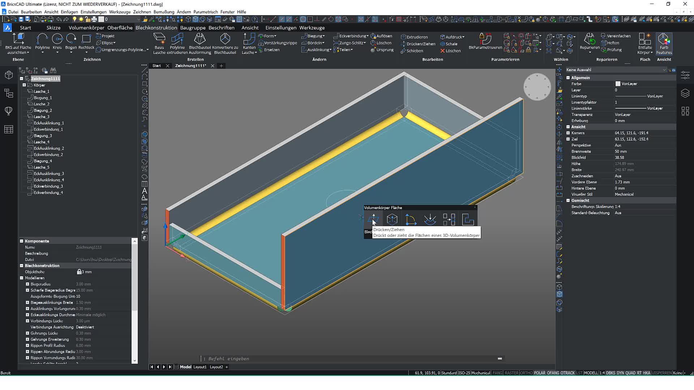Image resolution: width=694 pixels, height=390 pixels.
Task: Expand the Biegeradius property
Action: [27, 284]
